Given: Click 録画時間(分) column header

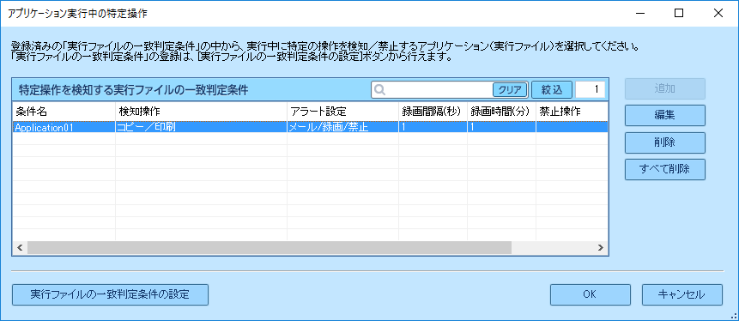Looking at the screenshot, I should click(501, 112).
